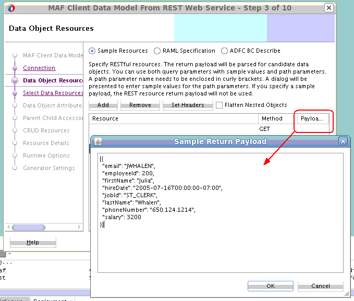The height and width of the screenshot is (301, 354).
Task: Select the ADFC BC Describe radio button
Action: click(x=224, y=51)
